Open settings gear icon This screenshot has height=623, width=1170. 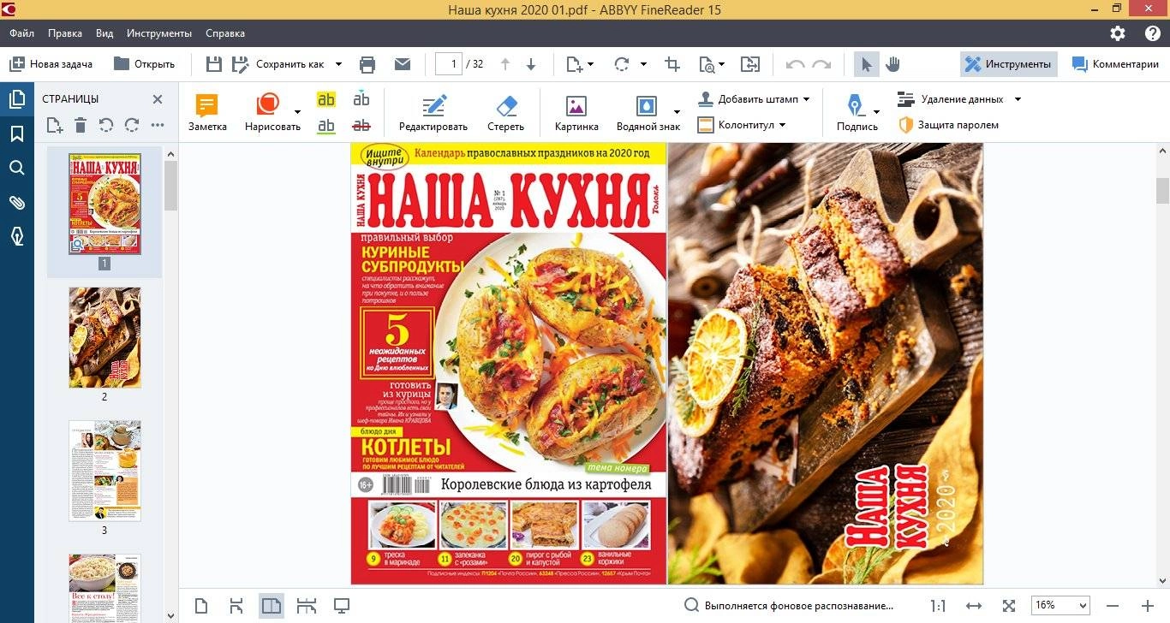coord(1118,33)
